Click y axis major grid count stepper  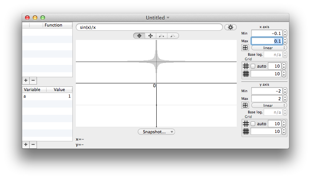[284, 124]
